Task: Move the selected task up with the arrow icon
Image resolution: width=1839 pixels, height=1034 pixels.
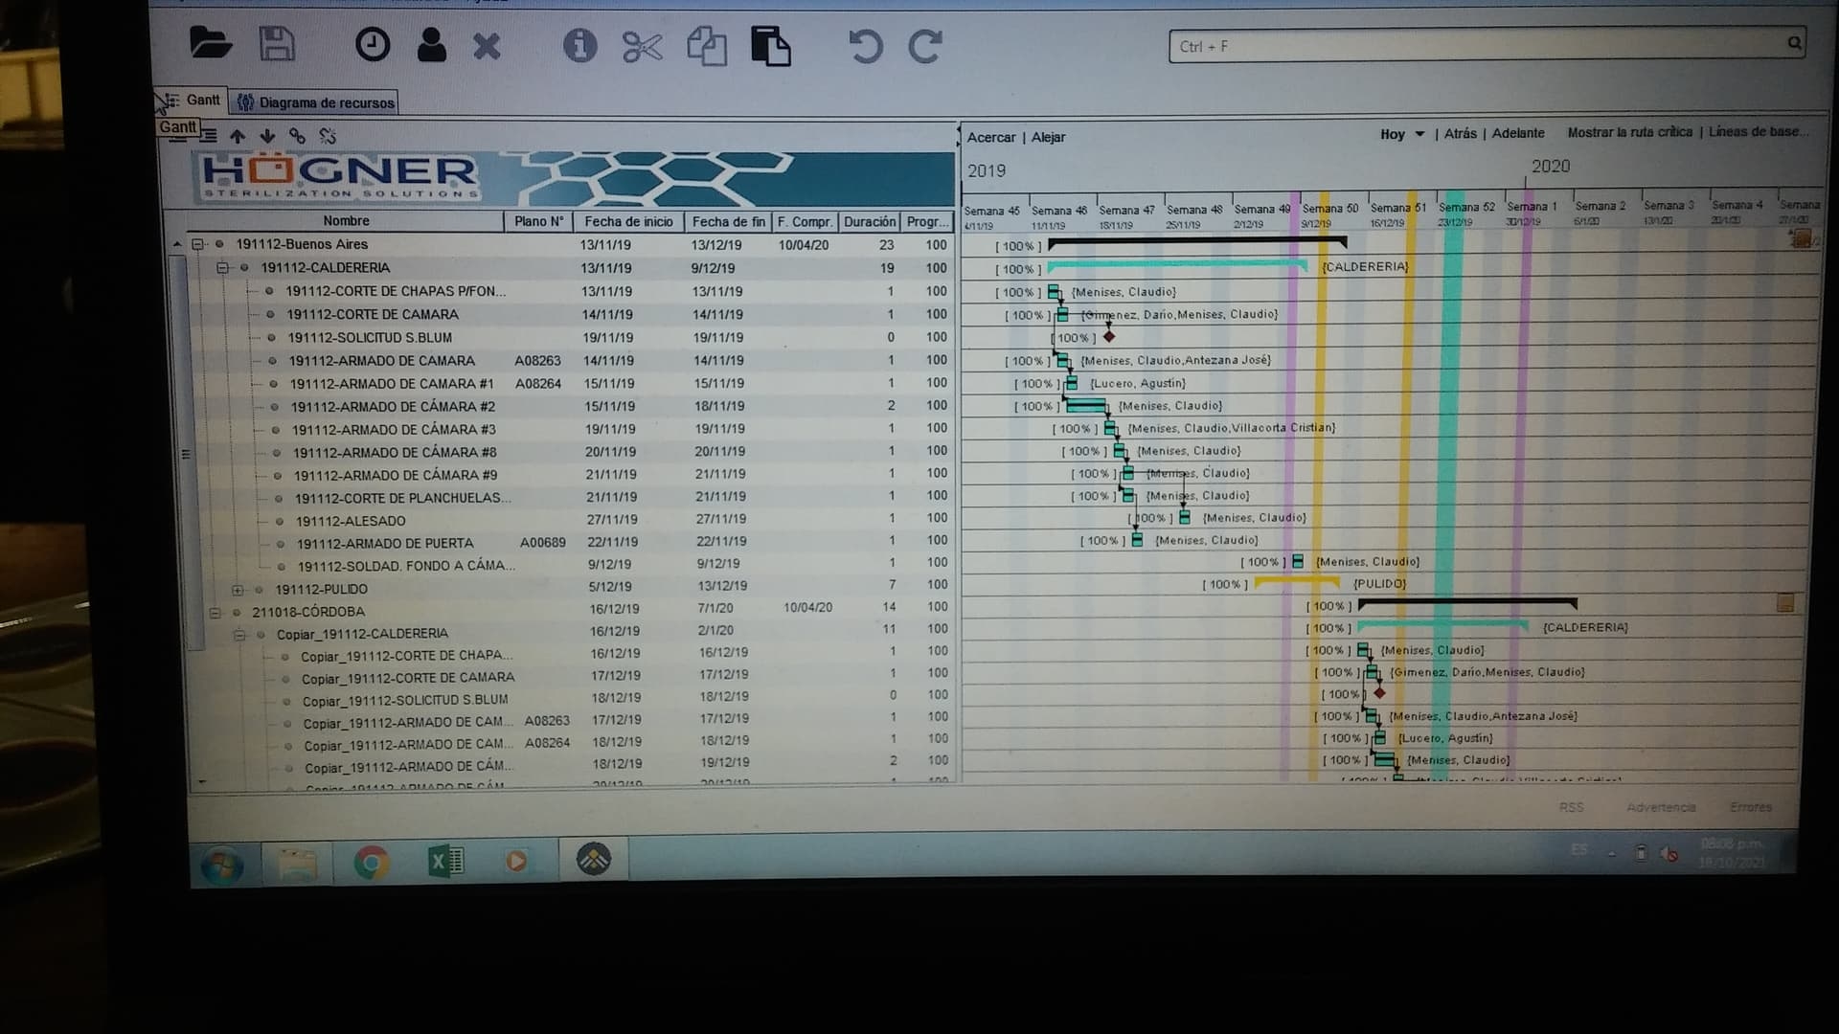Action: 238,136
